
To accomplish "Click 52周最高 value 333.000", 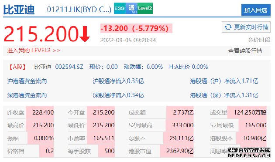I will point(182,125).
